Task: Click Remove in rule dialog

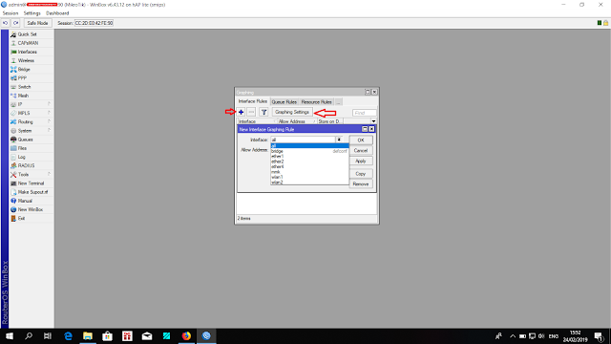Action: (361, 184)
